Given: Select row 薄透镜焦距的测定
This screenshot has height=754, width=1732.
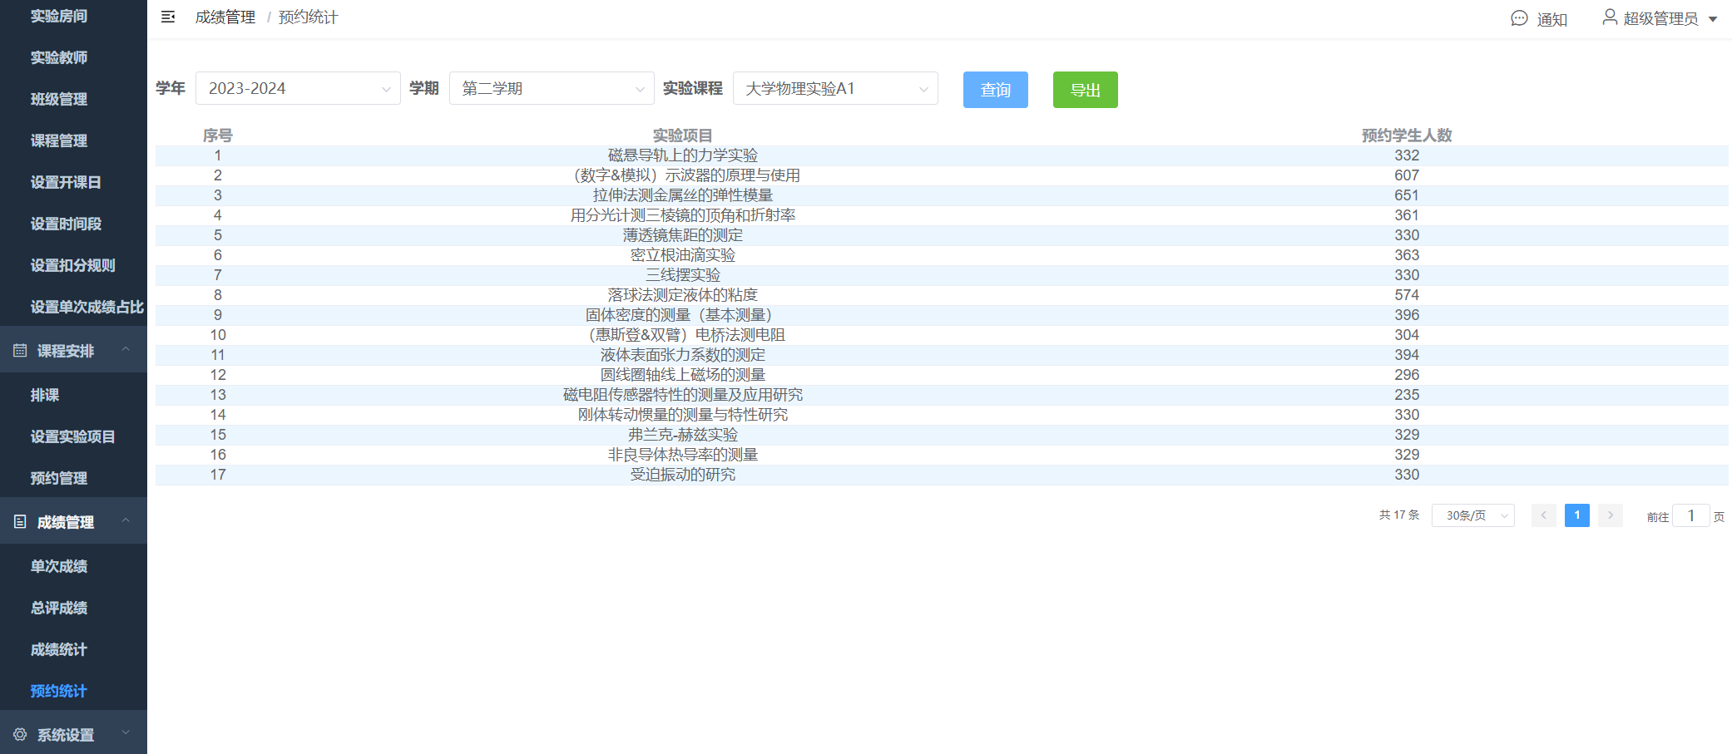Looking at the screenshot, I should (x=942, y=235).
